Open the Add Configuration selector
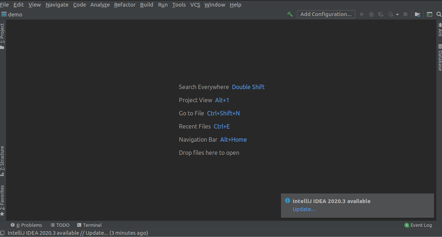The image size is (442, 237). click(326, 14)
